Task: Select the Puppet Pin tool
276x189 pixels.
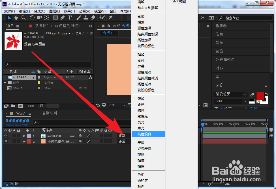Action: 110,18
